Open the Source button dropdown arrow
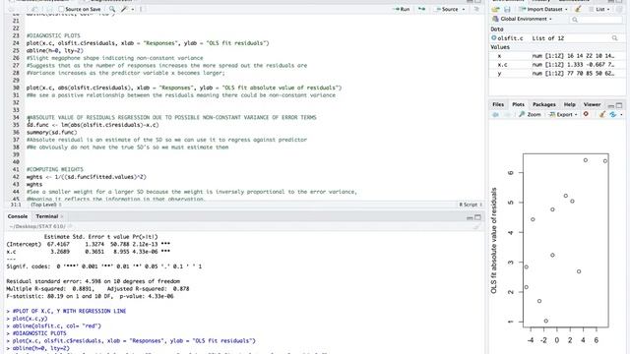The height and width of the screenshot is (354, 630). (x=464, y=9)
